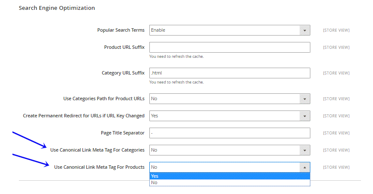Screen dimensions: 373x194
Task: Click the Search Engine Optimization section heading
Action: coord(57,8)
